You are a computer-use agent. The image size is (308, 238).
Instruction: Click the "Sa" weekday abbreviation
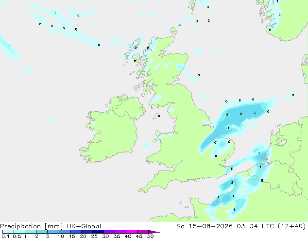tap(180, 226)
